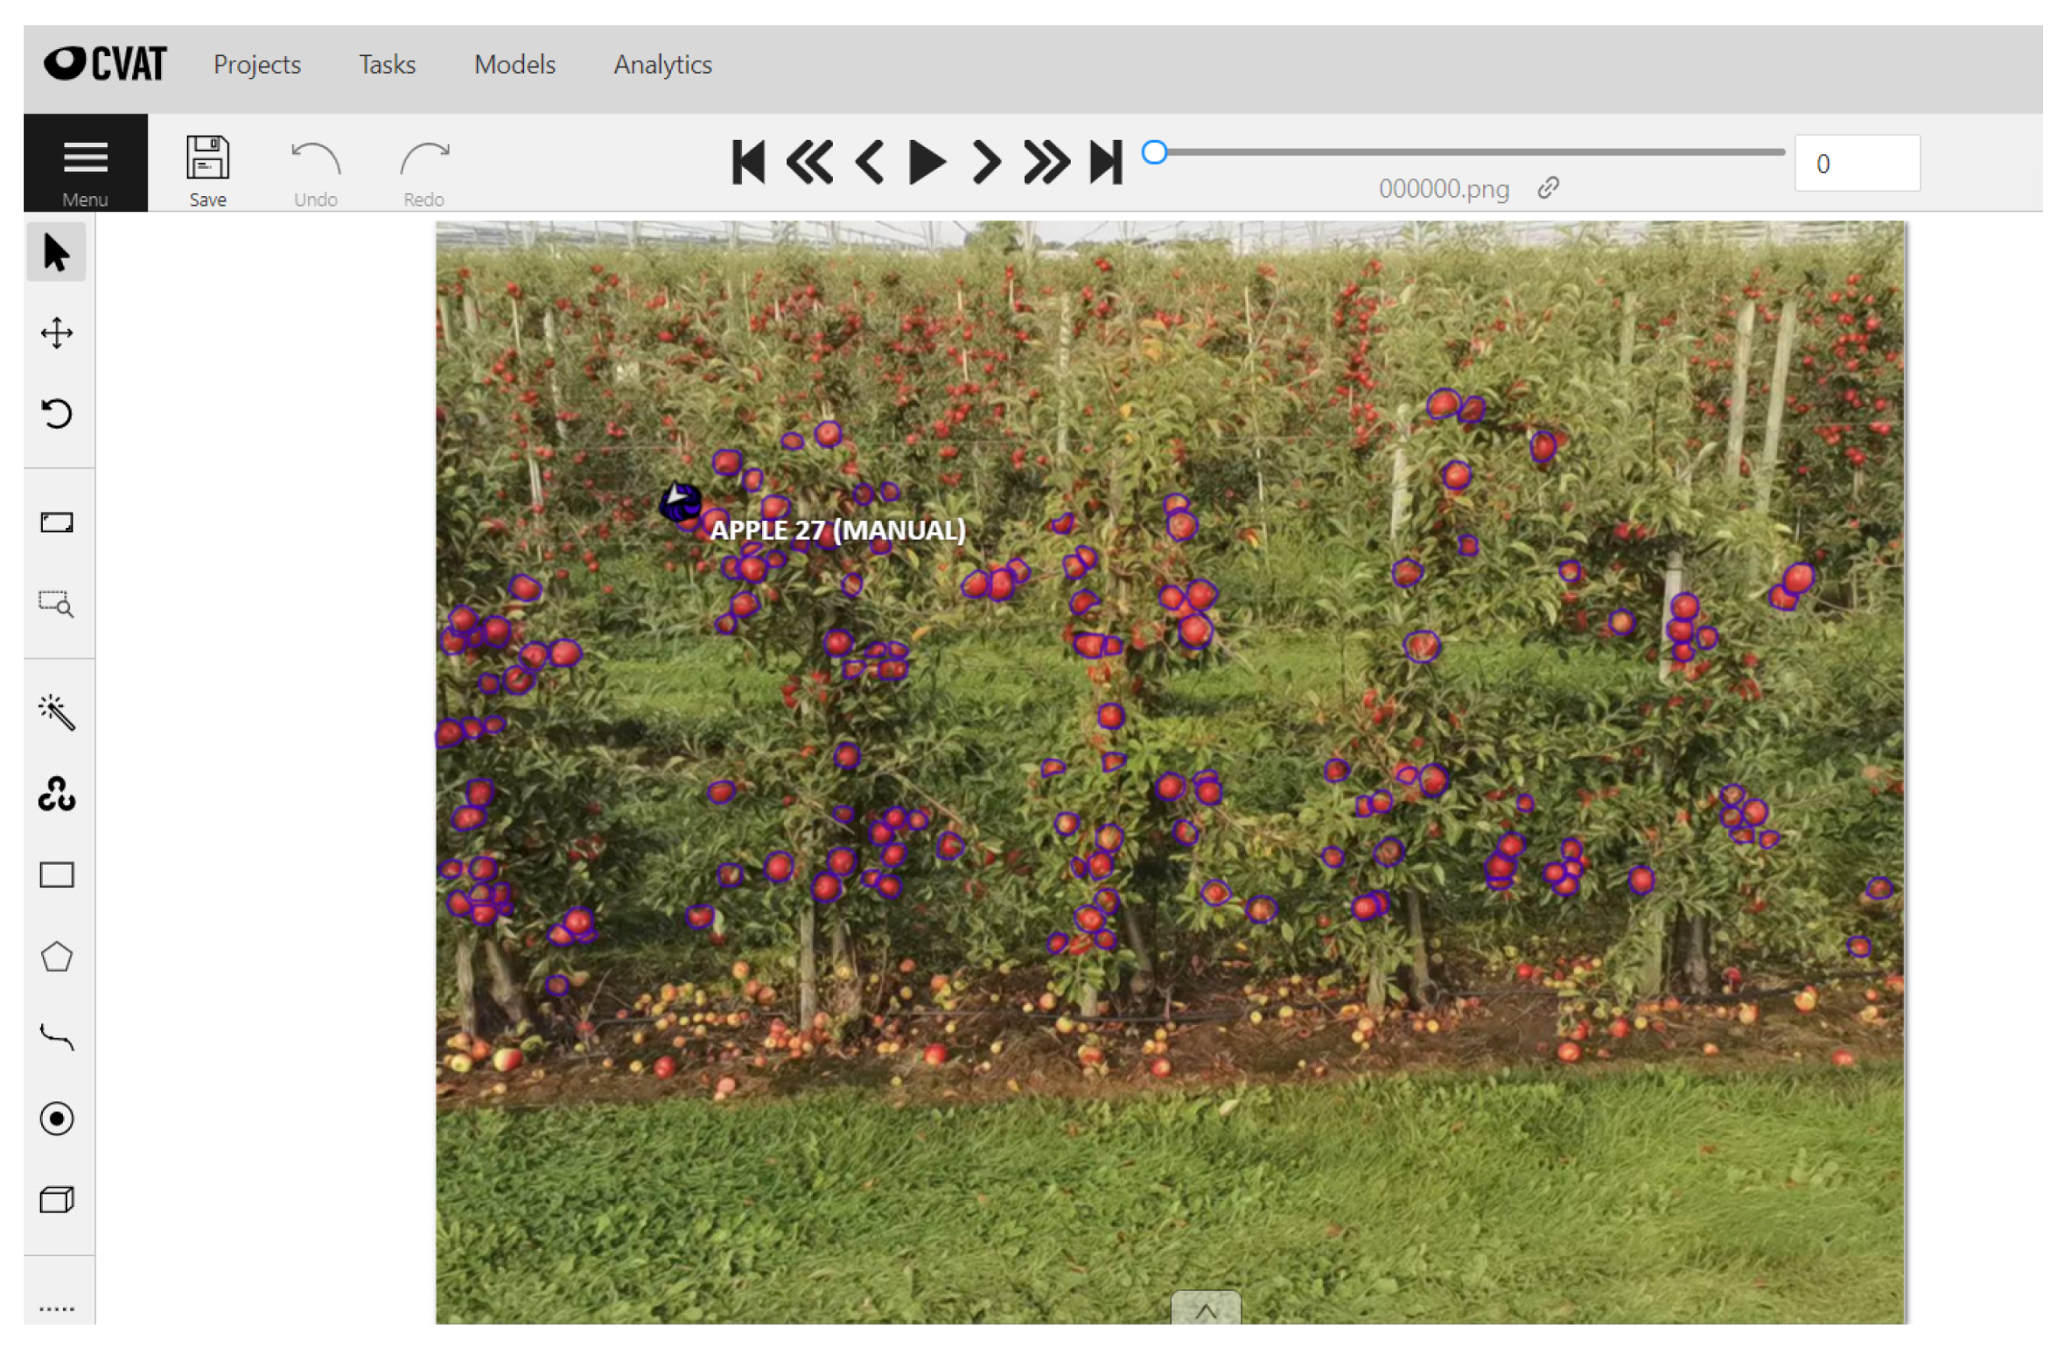
Task: Select the draw rectangle tool
Action: click(57, 876)
